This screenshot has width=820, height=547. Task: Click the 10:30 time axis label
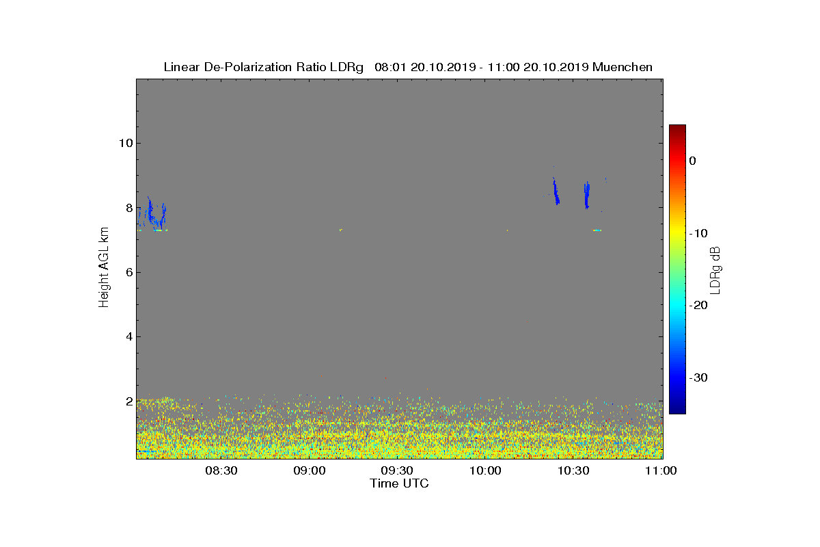(573, 471)
